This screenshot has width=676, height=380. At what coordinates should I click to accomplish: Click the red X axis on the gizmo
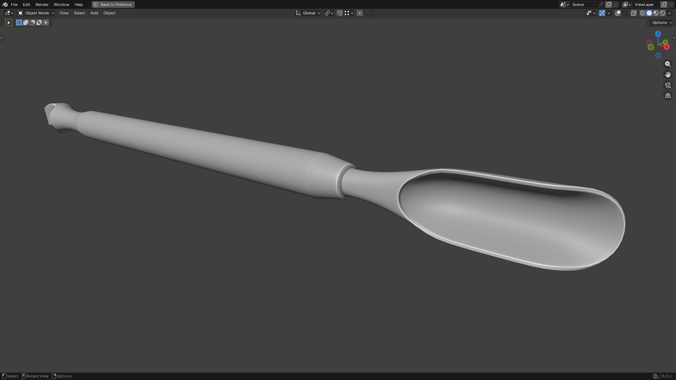(666, 47)
